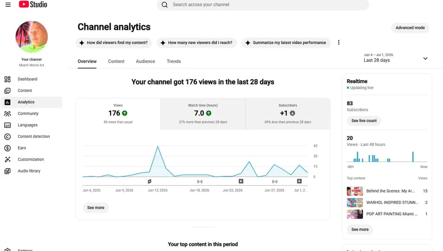Select the Subscribers metric card

[x=288, y=114]
